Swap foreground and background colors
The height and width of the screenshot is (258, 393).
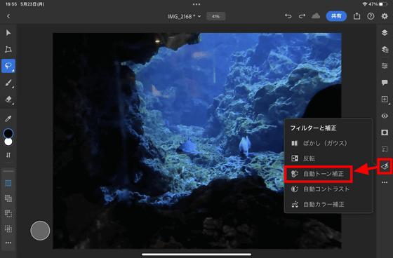(x=8, y=155)
